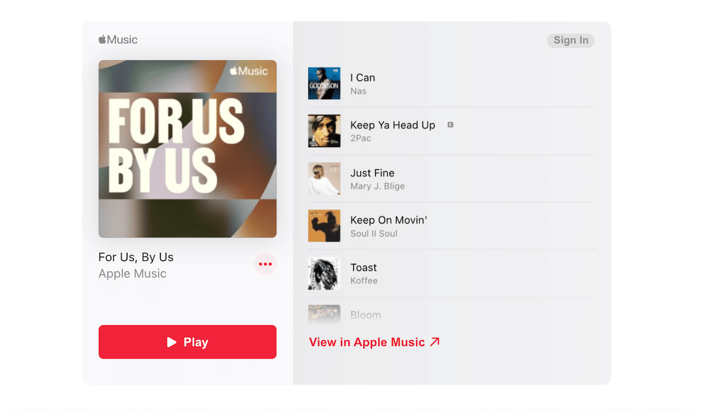
Task: Open the red three-dot more options button
Action: [x=266, y=264]
